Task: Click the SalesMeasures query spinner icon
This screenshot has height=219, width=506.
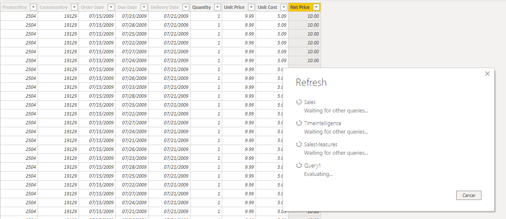Action: click(299, 145)
